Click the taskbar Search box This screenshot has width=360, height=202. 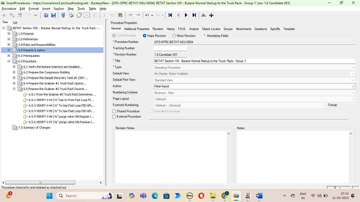[x=85, y=196]
